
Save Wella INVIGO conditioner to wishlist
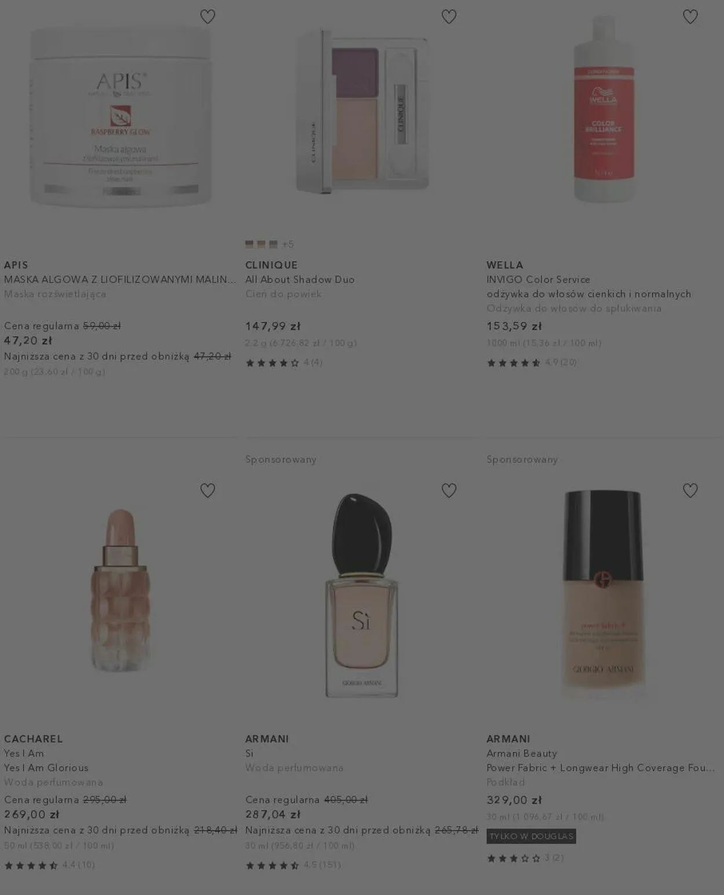click(x=690, y=17)
